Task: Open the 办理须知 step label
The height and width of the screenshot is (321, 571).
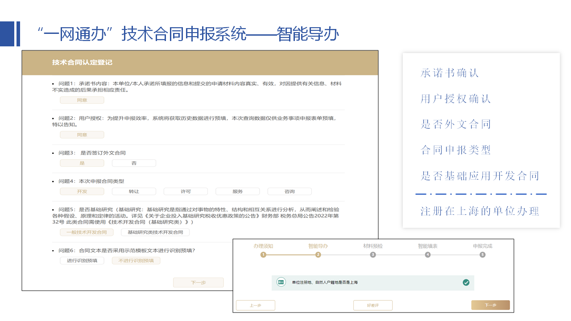Action: pos(263,246)
